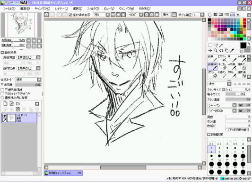Choose the 筆 brush tool
The image size is (252, 182).
pyautogui.click(x=232, y=58)
